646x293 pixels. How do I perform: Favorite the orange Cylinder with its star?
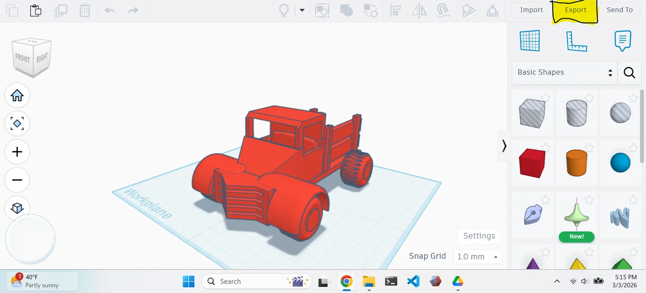[x=589, y=148]
